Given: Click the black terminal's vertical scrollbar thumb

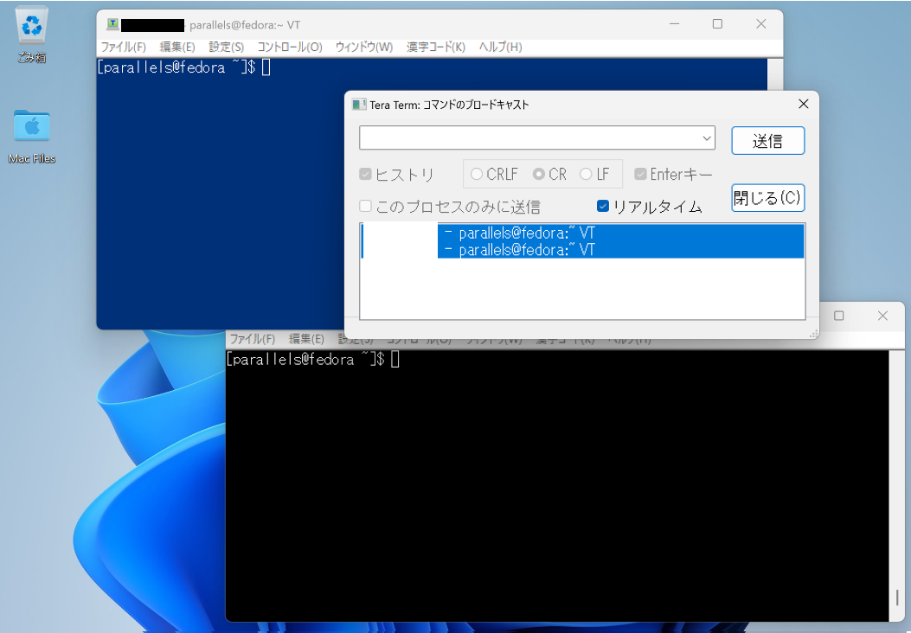Looking at the screenshot, I should pyautogui.click(x=897, y=598).
